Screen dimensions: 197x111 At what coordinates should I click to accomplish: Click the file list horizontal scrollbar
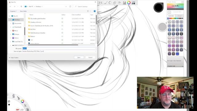[53, 45]
